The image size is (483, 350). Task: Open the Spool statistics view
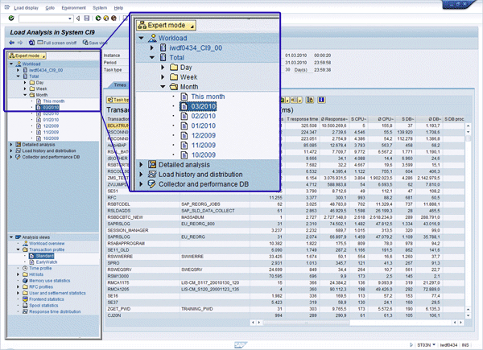(x=43, y=305)
